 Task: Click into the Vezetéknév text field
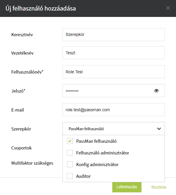[x=114, y=53]
